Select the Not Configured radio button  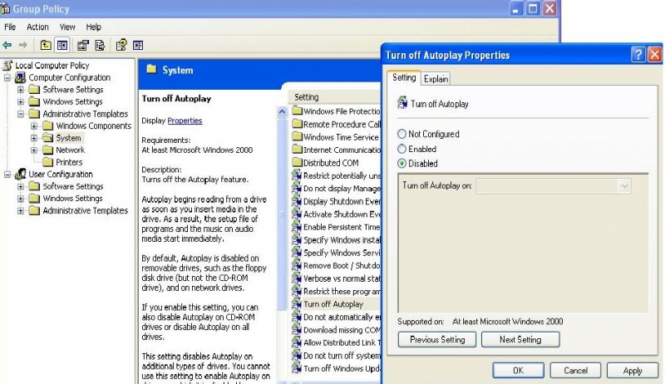(x=403, y=134)
